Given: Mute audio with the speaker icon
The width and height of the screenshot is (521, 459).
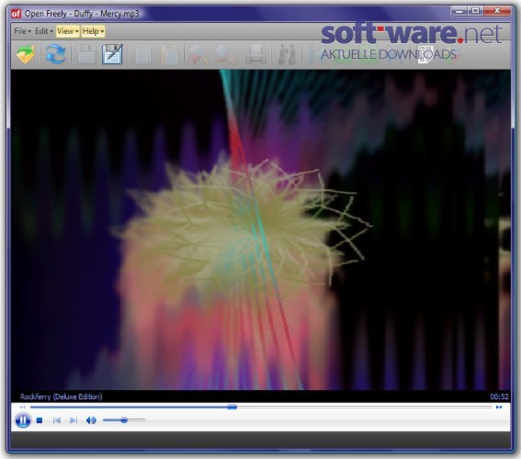Looking at the screenshot, I should [x=91, y=420].
